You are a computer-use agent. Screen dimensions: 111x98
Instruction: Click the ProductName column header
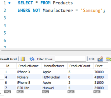(x=29, y=66)
